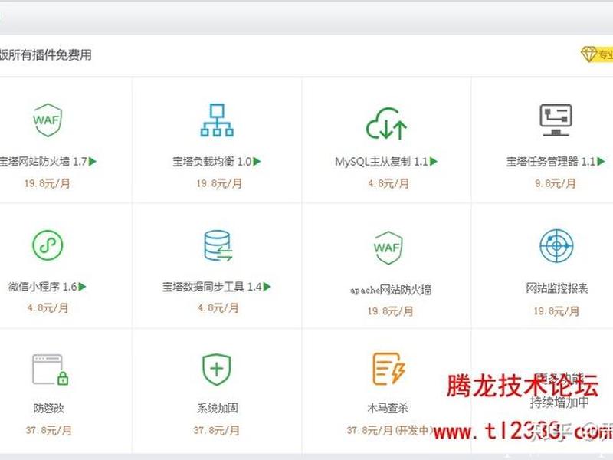Click the 微信小程序 price 4.8元/月

tap(48, 308)
